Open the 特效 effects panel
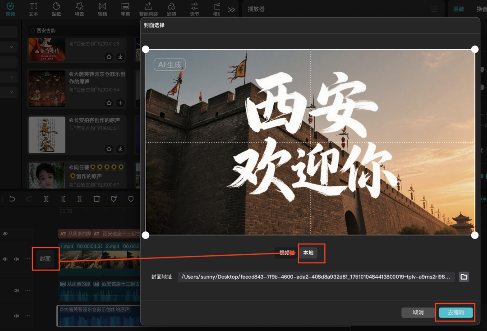Viewport: 487px width, 331px height. (x=79, y=9)
